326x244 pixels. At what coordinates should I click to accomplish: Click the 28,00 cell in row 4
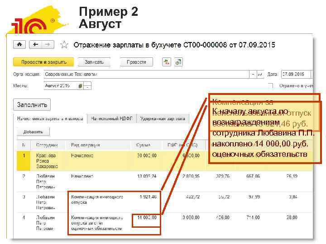tap(292, 217)
